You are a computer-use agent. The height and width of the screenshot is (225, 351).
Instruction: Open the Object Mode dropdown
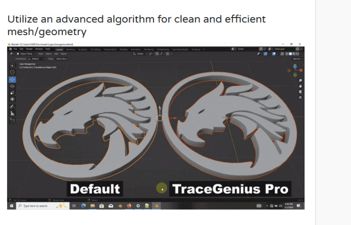tap(26, 54)
